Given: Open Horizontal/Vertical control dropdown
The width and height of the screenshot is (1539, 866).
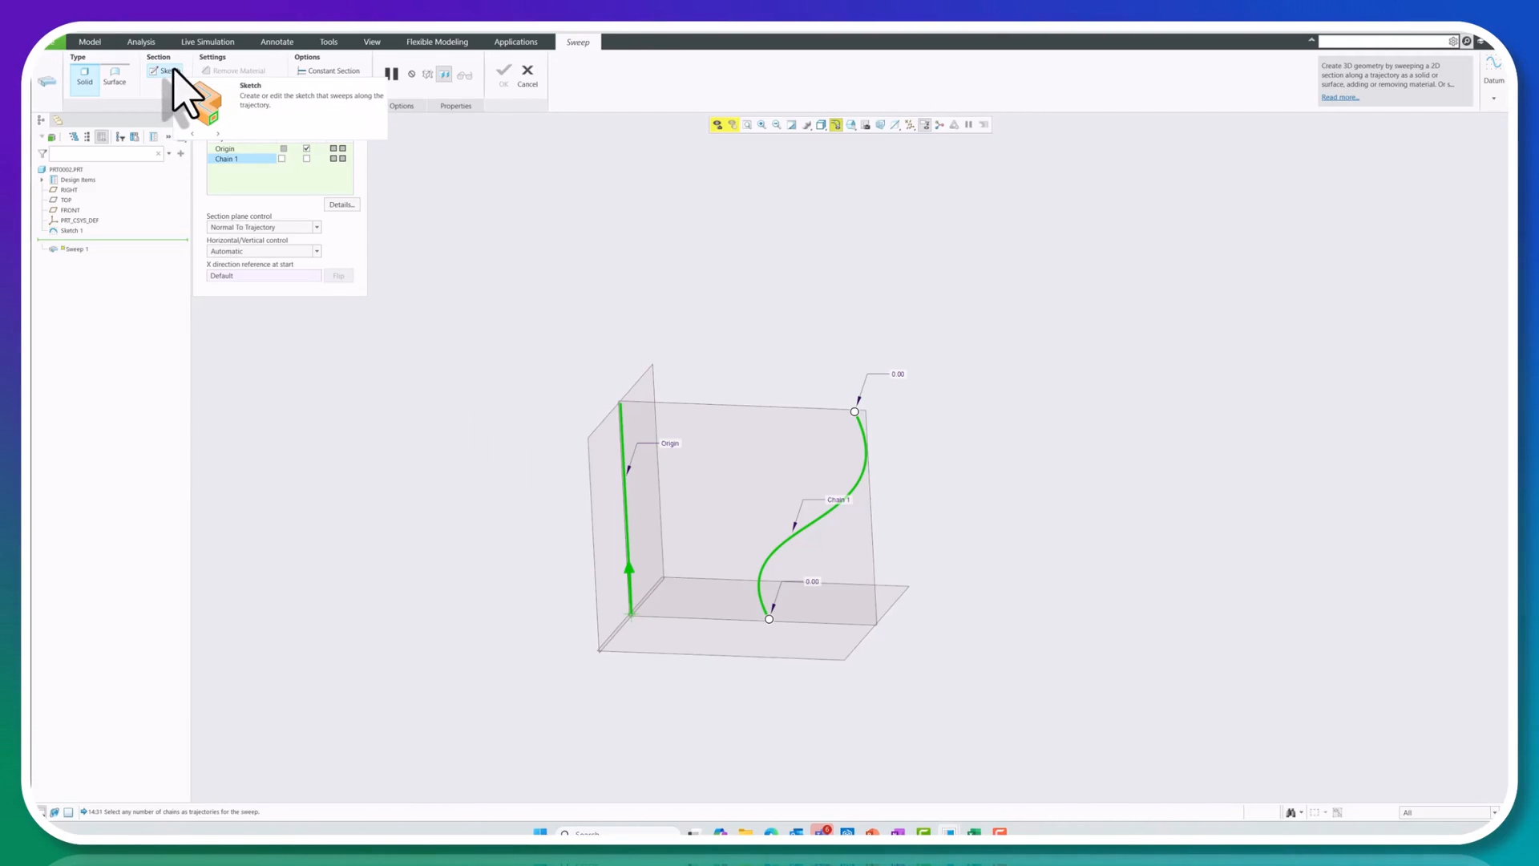Looking at the screenshot, I should click(264, 251).
